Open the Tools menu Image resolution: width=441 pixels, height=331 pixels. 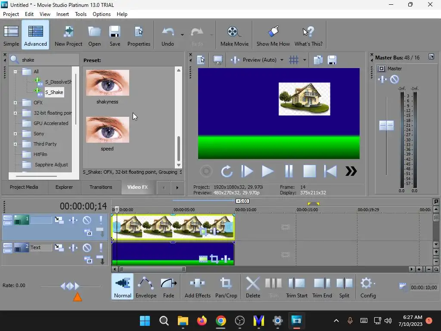pos(81,14)
